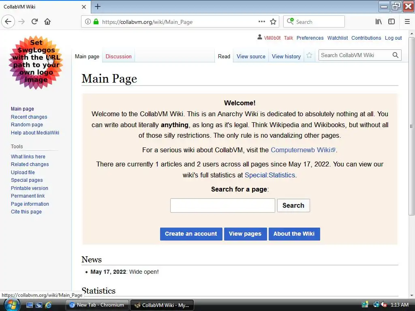Open Preferences
The height and width of the screenshot is (311, 415).
click(x=310, y=38)
